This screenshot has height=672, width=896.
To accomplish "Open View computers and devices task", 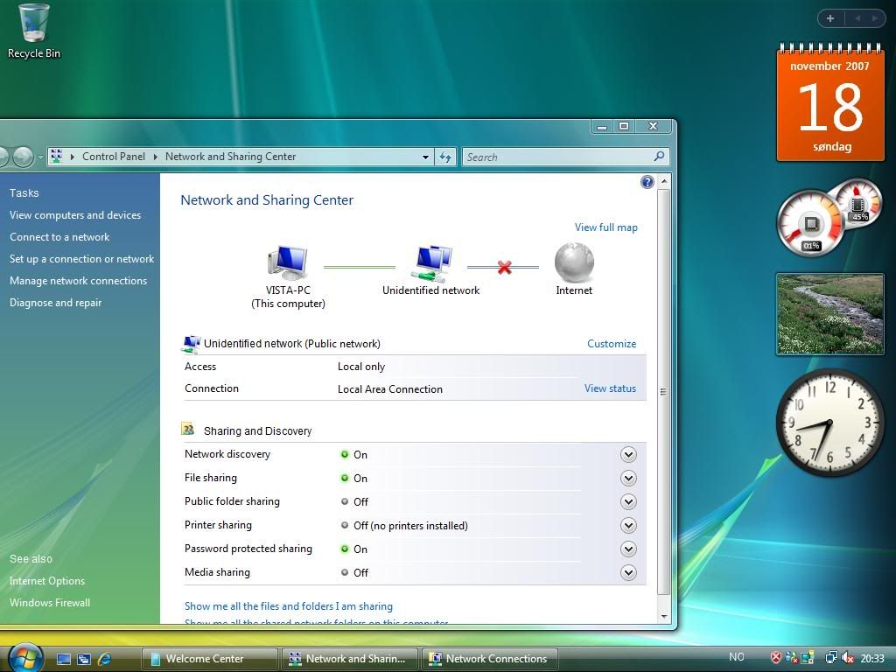I will [75, 215].
